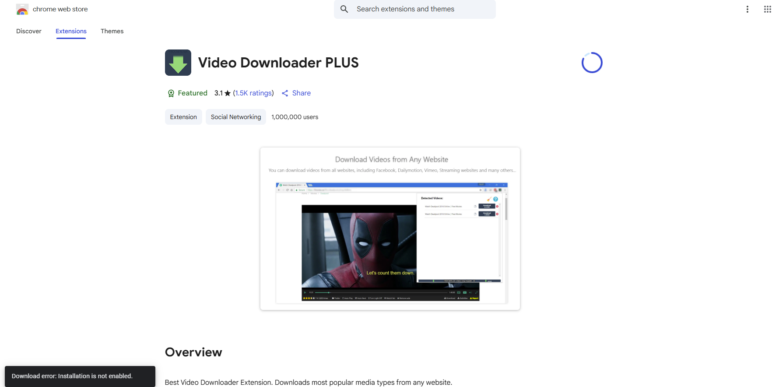The image size is (772, 387).
Task: Switch to the Extensions tab
Action: [71, 31]
